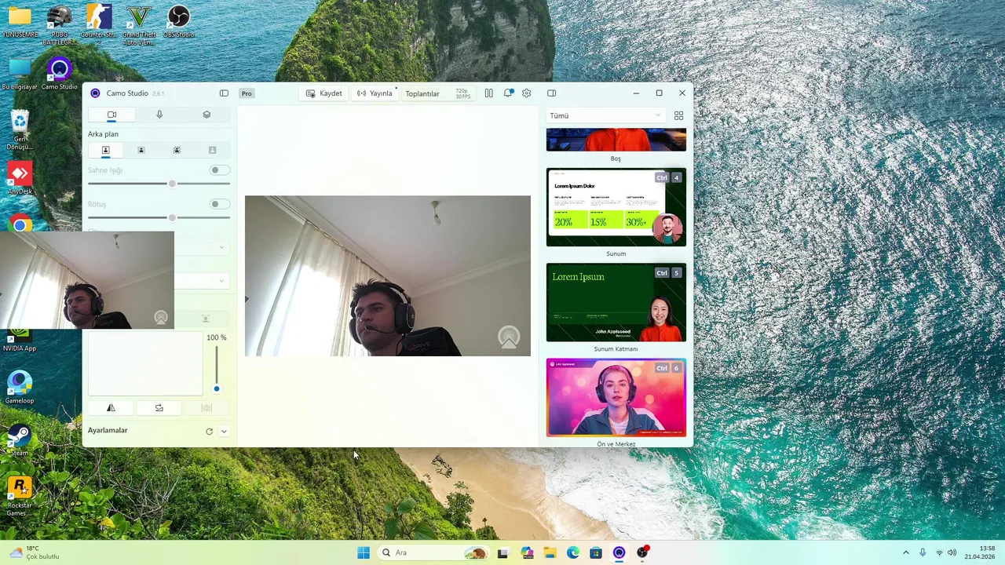This screenshot has width=1005, height=565.
Task: Show hidden system tray icons
Action: point(905,552)
